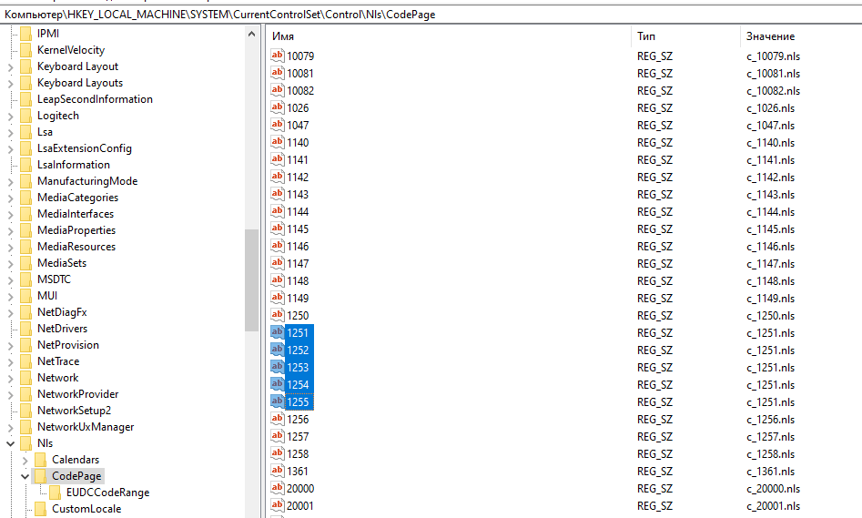
Task: Select the value named 1252
Action: pos(298,350)
